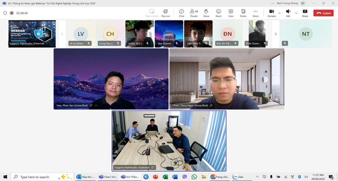Expand the Camera options arrow

(x=279, y=13)
